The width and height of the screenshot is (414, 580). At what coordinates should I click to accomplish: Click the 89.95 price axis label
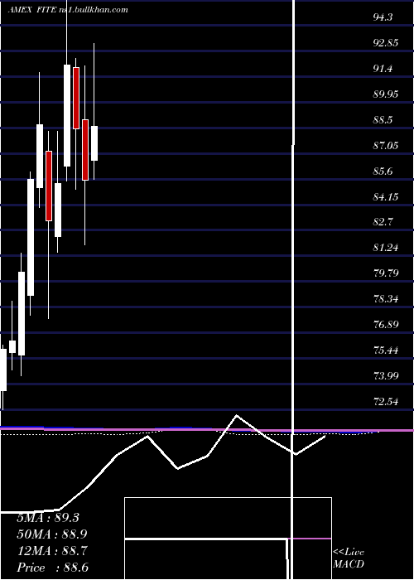point(386,94)
